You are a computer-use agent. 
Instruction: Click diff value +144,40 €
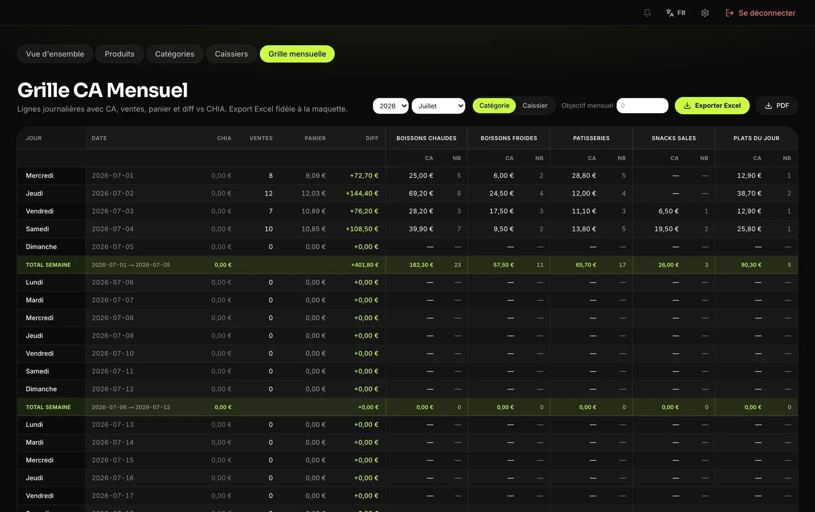click(362, 193)
